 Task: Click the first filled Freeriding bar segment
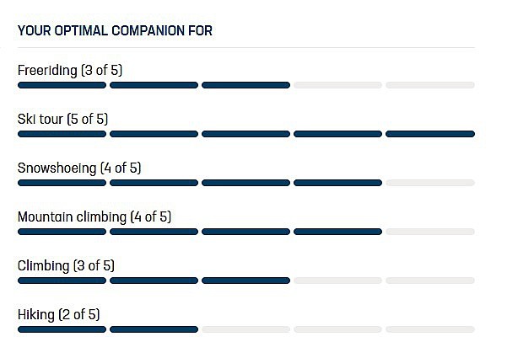62,85
